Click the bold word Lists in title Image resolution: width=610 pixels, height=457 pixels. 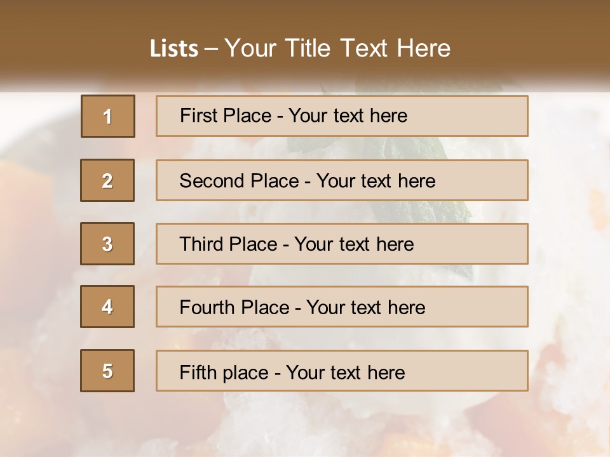click(174, 49)
